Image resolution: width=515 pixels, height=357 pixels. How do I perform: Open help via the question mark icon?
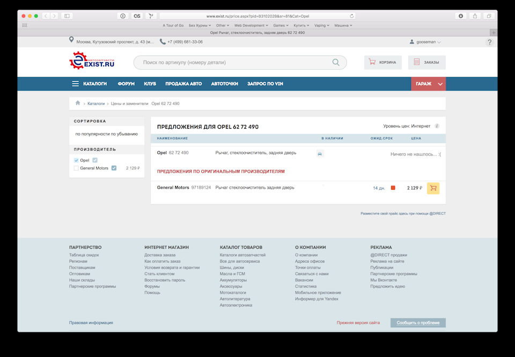click(x=489, y=42)
